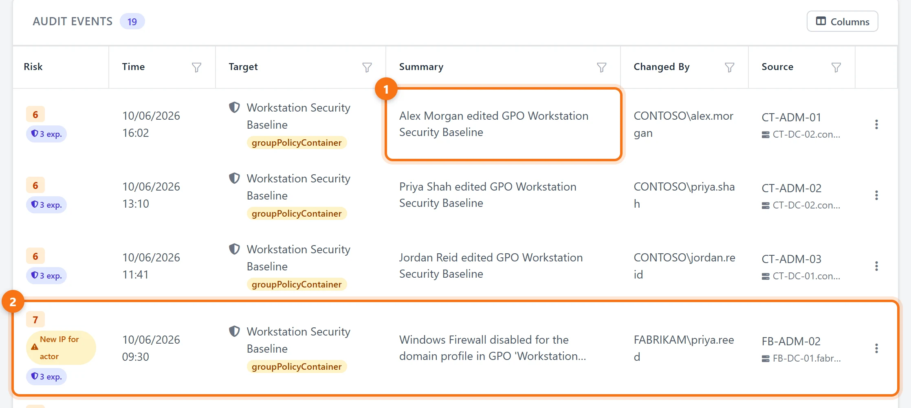Click the 3 exp. badge in the 16:02 row
Screen dimensions: 911x408
coord(46,134)
